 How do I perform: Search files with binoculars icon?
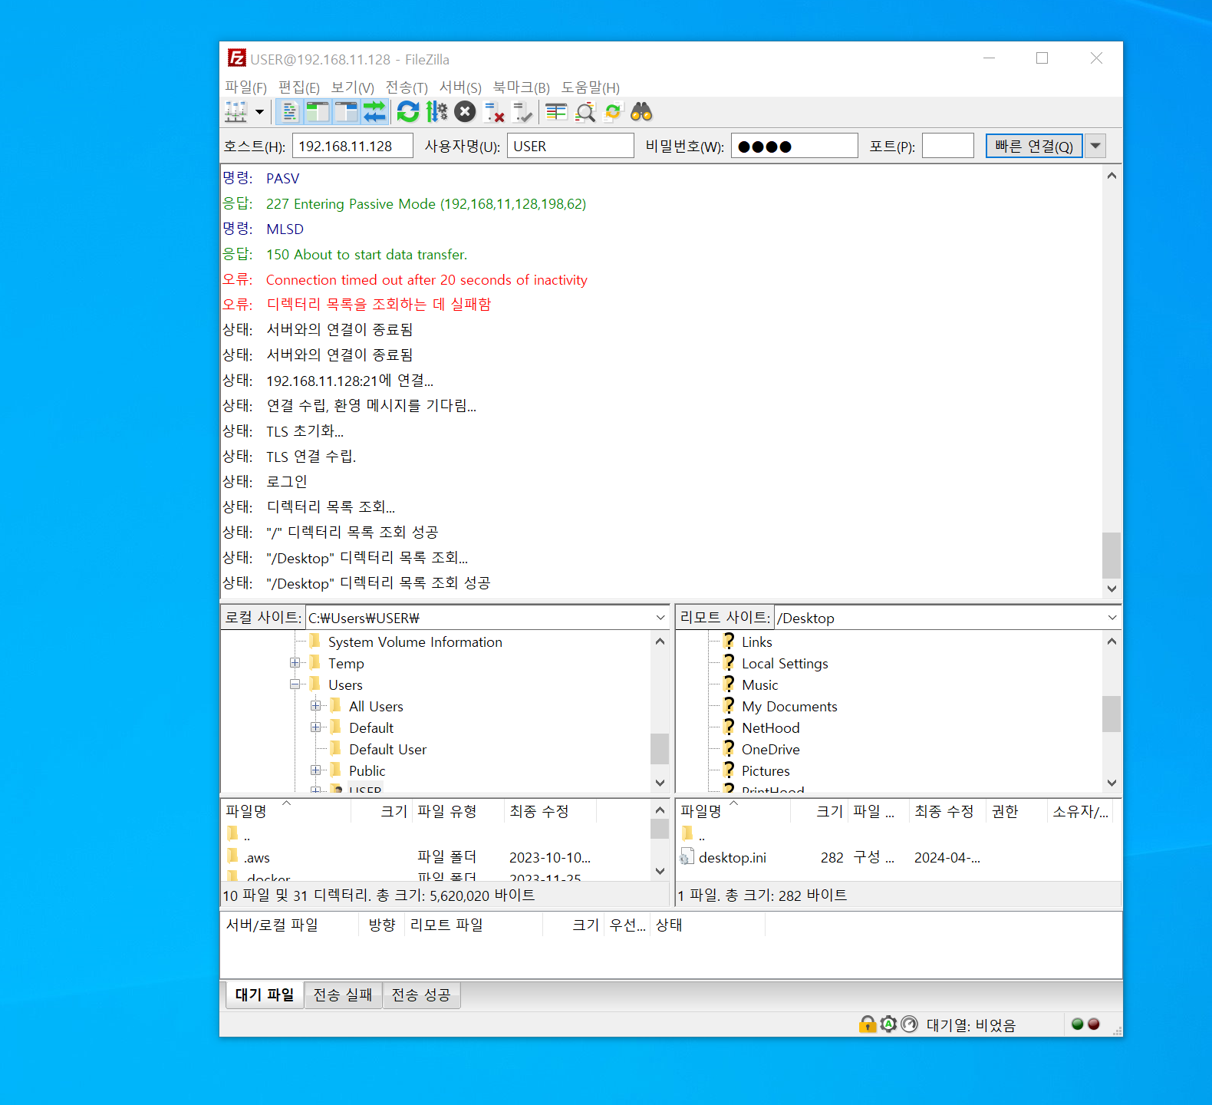point(641,112)
